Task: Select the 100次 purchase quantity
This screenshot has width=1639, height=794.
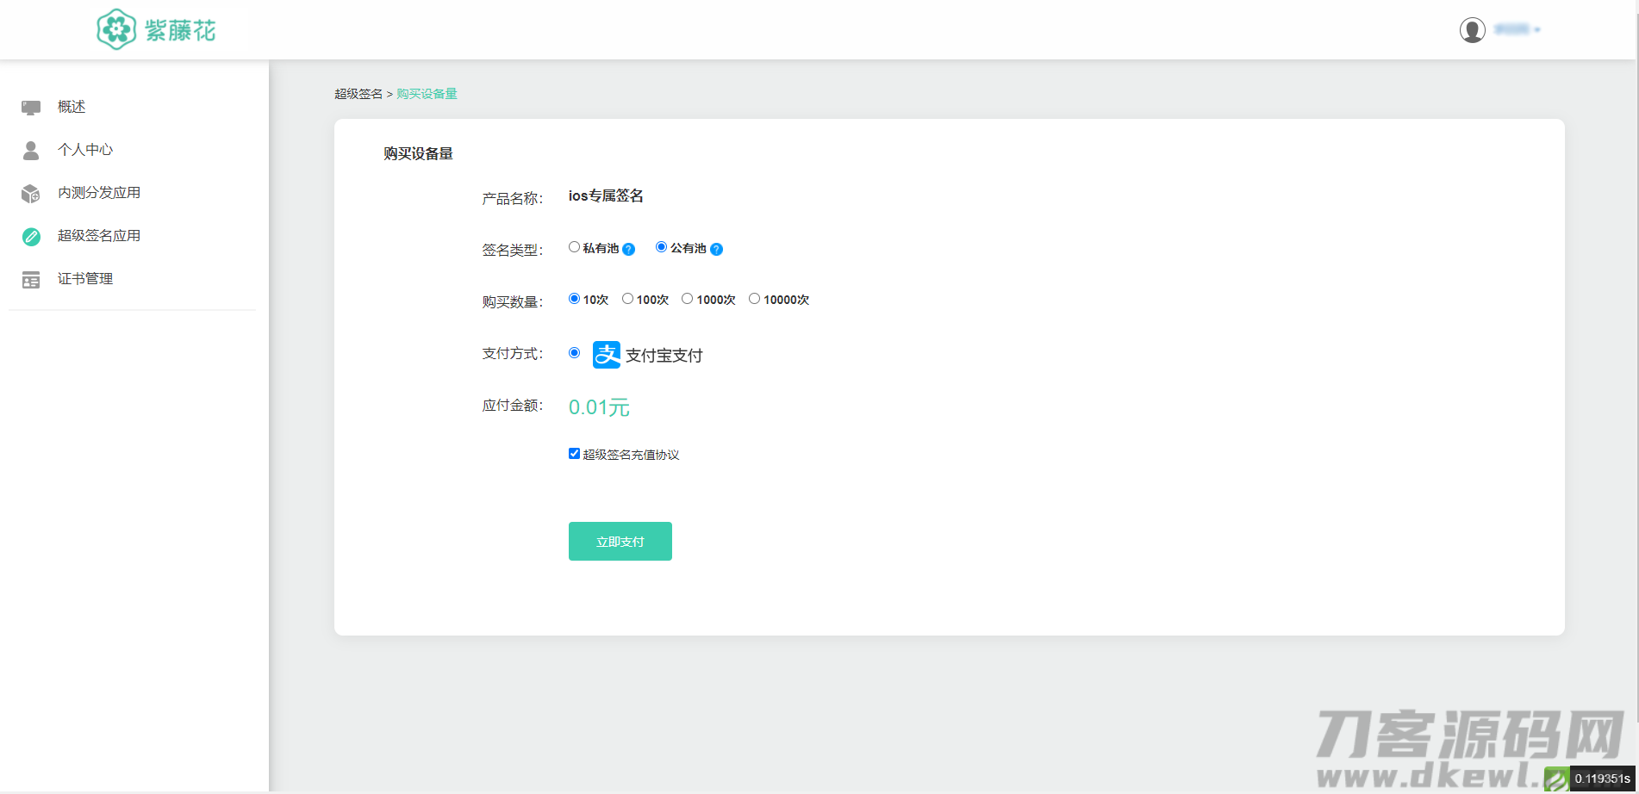Action: [x=627, y=299]
